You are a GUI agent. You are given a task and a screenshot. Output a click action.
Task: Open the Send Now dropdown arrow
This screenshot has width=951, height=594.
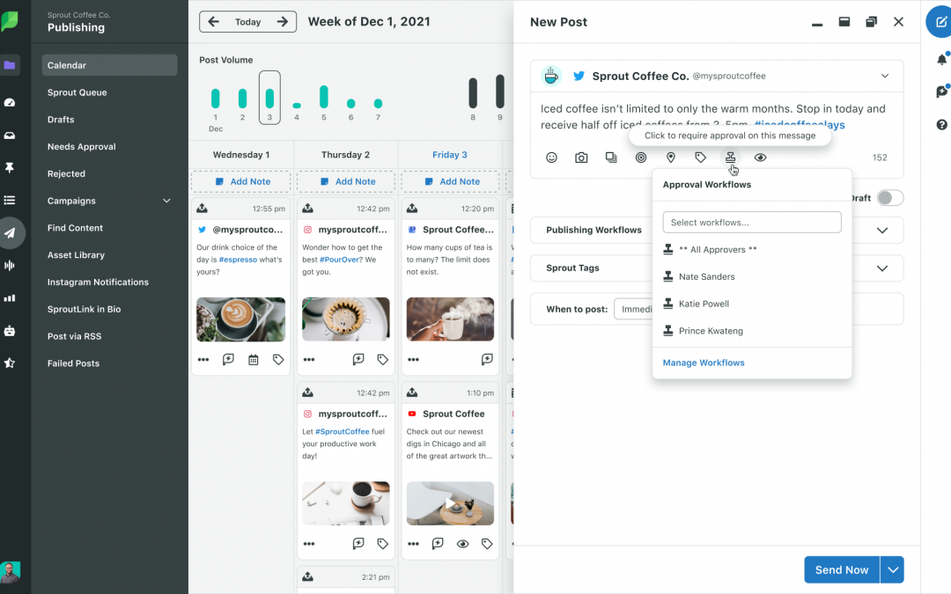tap(892, 569)
